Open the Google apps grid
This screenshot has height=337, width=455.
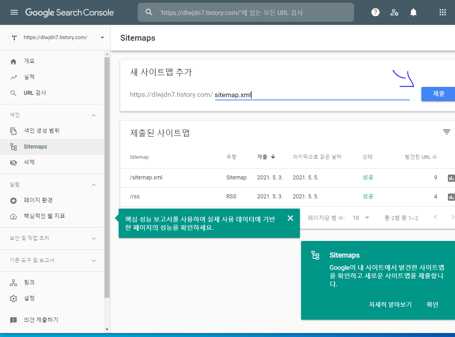(442, 12)
